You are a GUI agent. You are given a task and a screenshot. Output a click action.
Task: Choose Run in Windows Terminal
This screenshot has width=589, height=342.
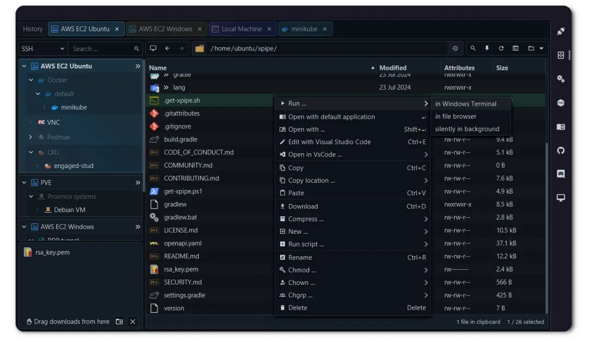pyautogui.click(x=470, y=104)
